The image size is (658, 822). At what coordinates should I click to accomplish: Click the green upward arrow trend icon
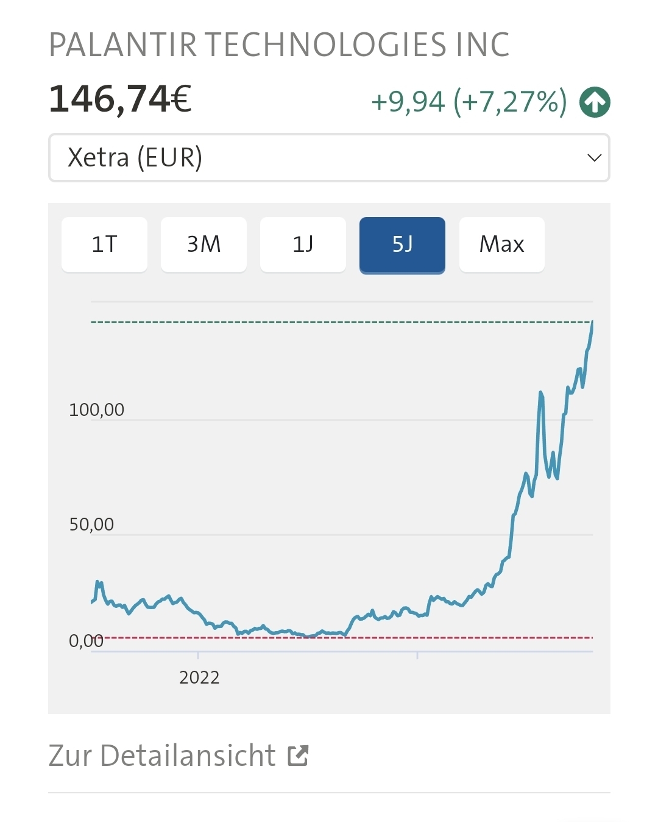coord(595,102)
